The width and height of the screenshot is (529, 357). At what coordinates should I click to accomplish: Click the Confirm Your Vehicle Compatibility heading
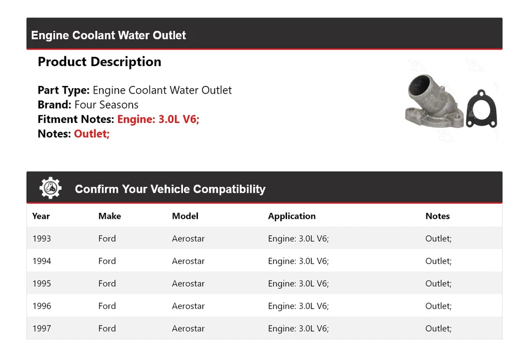(170, 189)
